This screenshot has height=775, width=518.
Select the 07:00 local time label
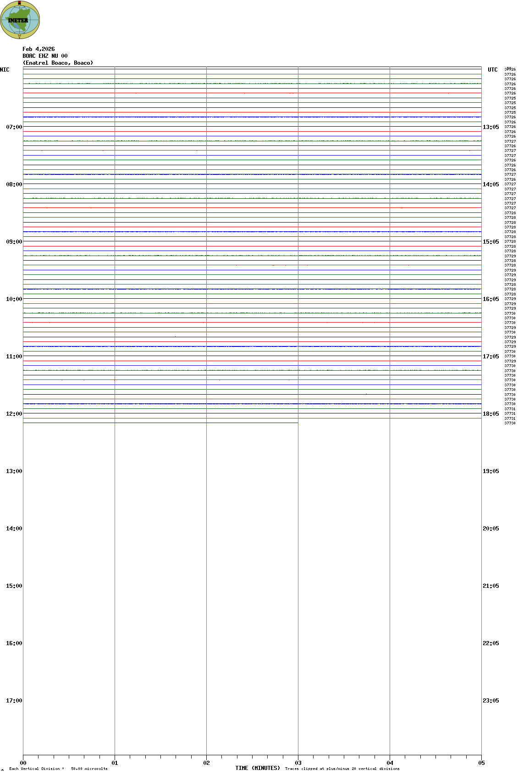pyautogui.click(x=14, y=127)
